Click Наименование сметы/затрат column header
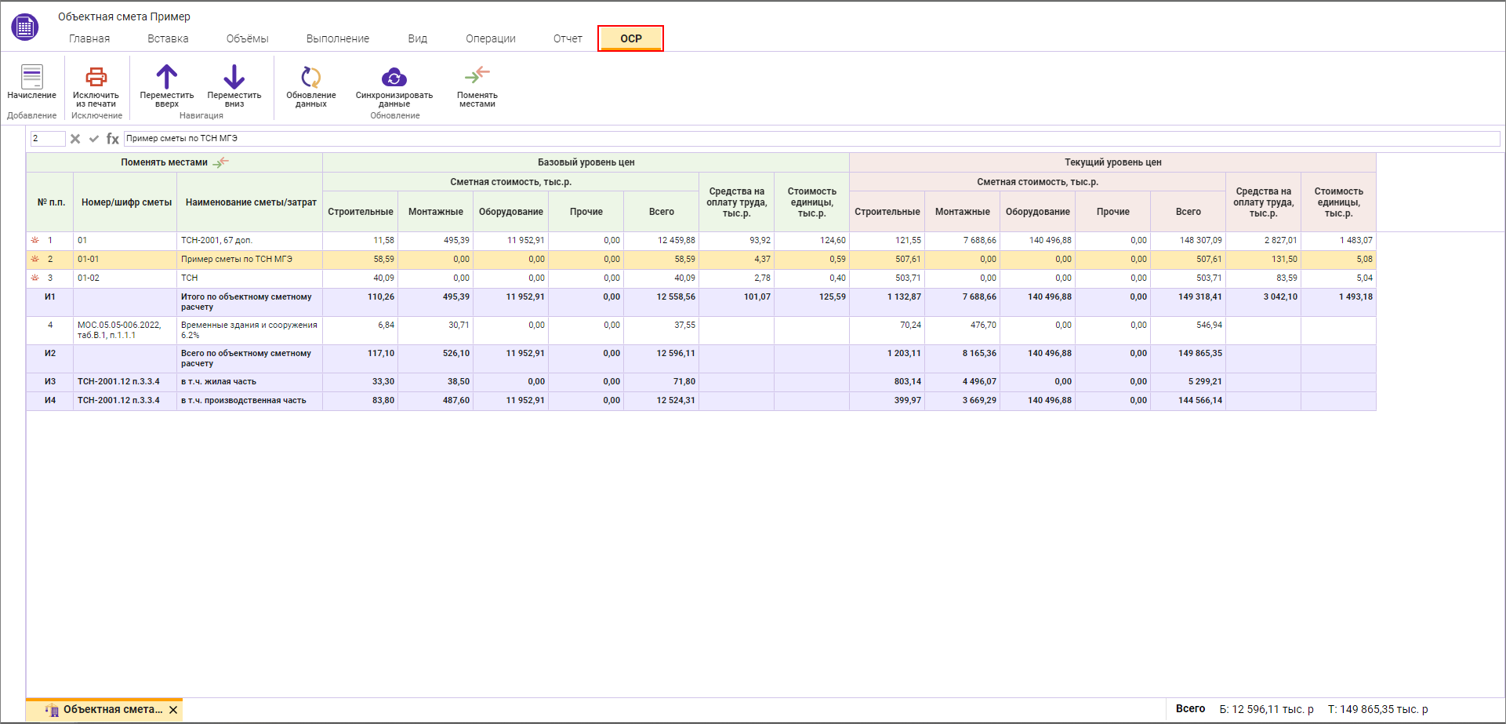Viewport: 1506px width, 724px height. pos(251,202)
